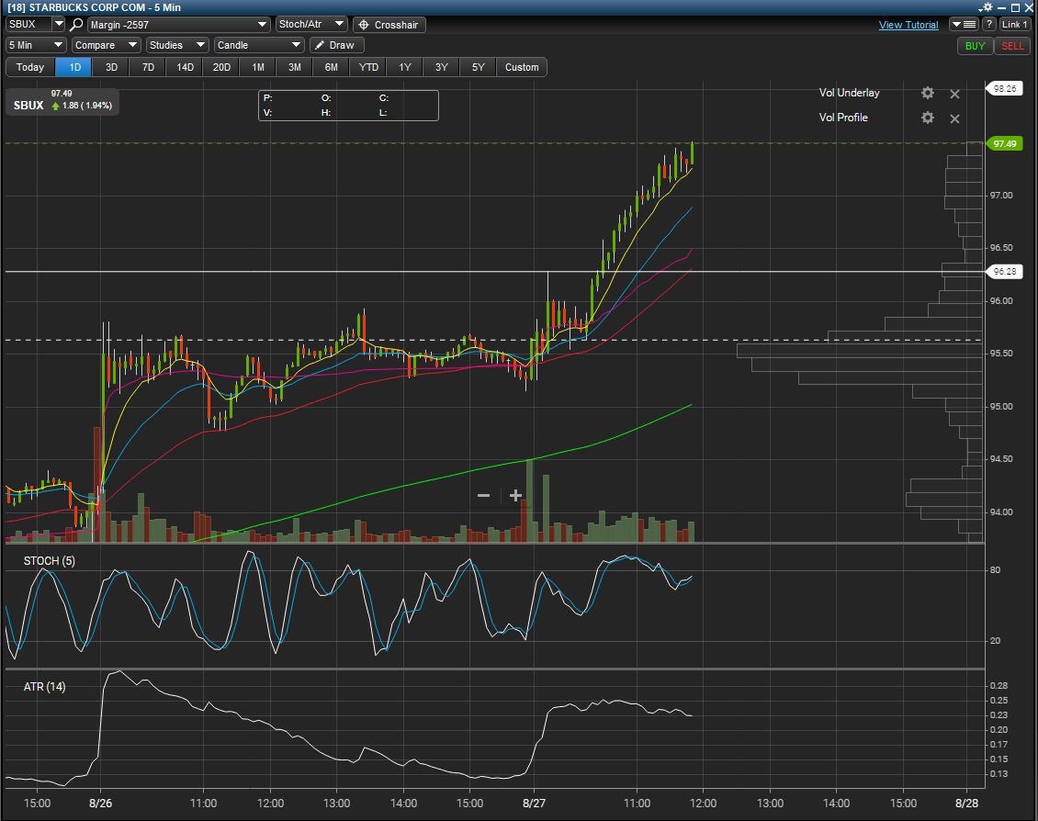Select the 3Y range tab
This screenshot has height=821, width=1038.
point(442,67)
